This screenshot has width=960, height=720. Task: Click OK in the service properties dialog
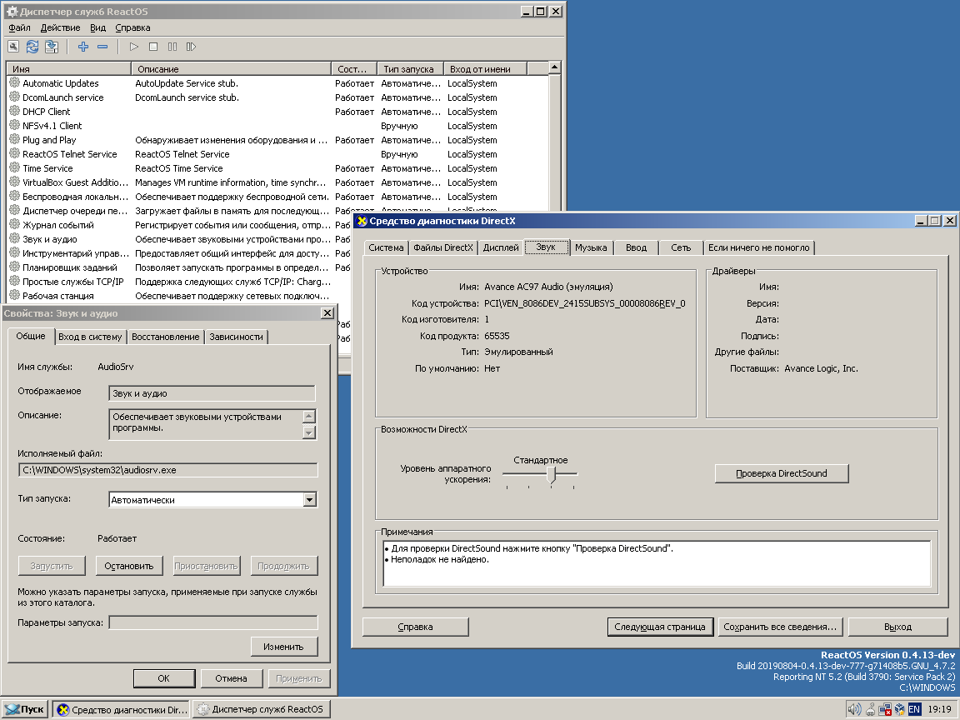(164, 677)
